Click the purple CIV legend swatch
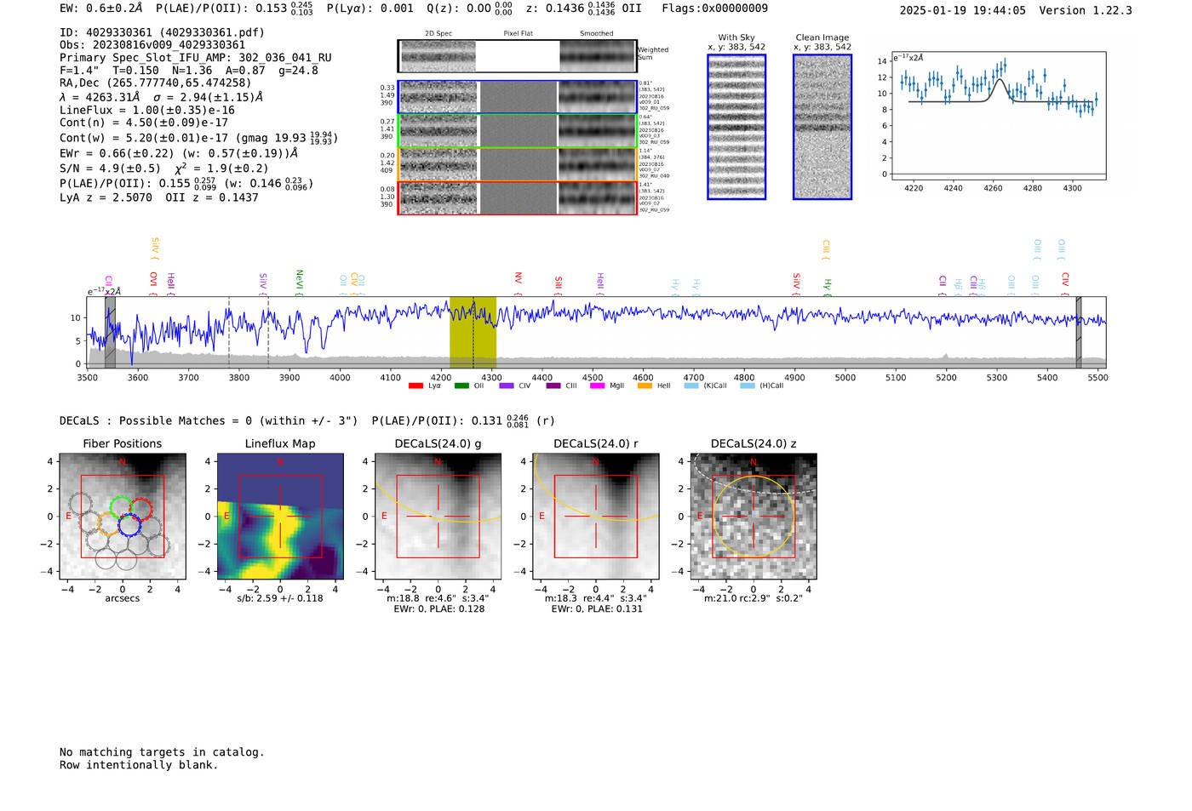Image resolution: width=1192 pixels, height=811 pixels. pos(507,386)
